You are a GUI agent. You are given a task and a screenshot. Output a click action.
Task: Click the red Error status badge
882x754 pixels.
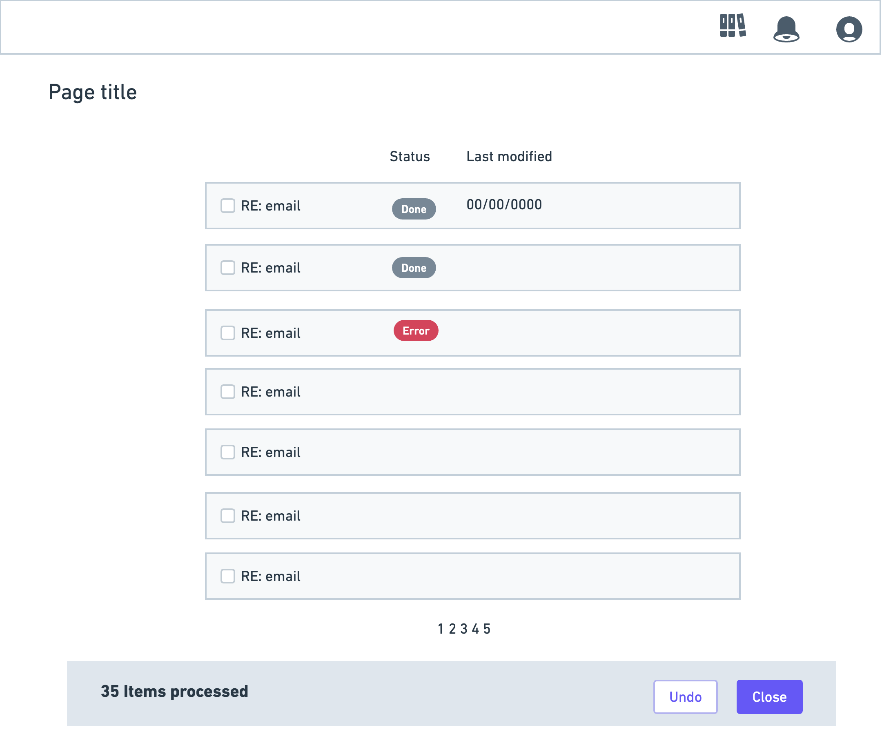click(x=416, y=331)
